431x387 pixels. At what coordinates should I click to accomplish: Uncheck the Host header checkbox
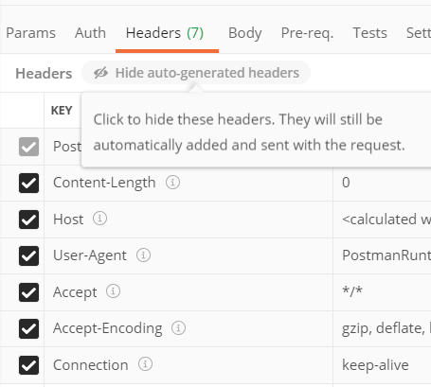click(x=28, y=220)
